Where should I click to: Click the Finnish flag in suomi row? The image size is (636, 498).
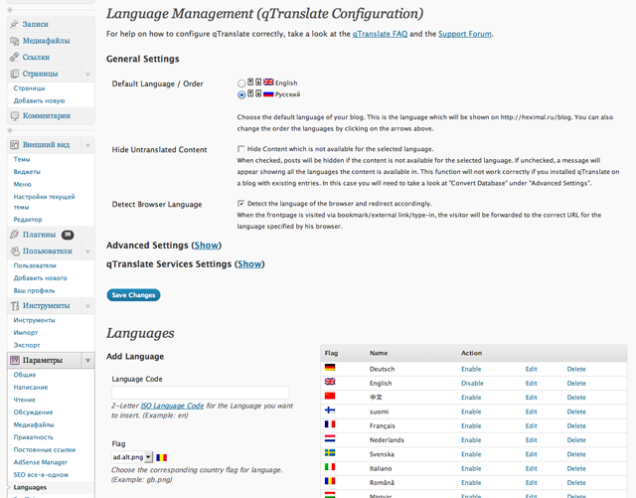[x=330, y=410]
